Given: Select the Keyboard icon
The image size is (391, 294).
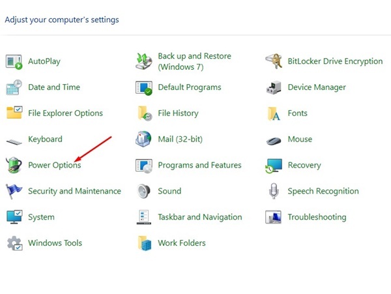Looking at the screenshot, I should pos(14,142).
